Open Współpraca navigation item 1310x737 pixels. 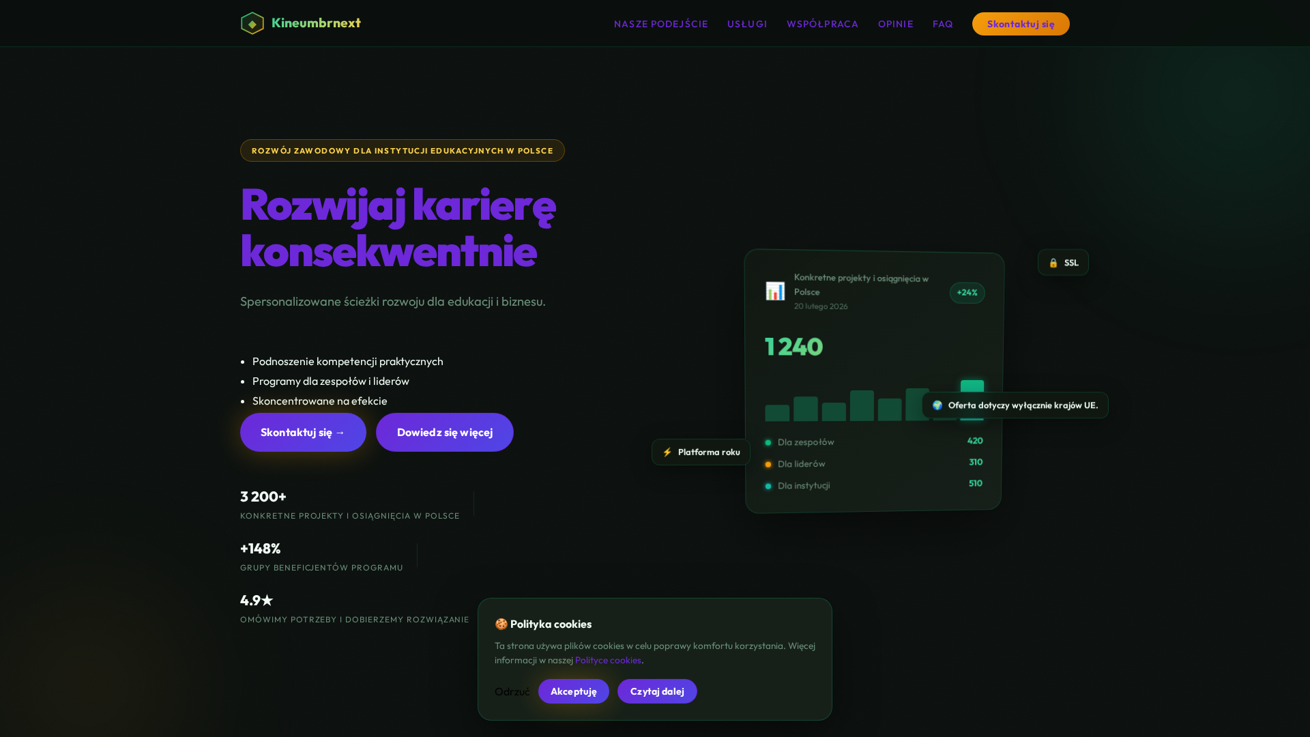822,24
